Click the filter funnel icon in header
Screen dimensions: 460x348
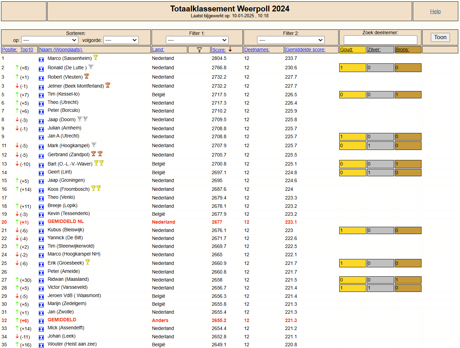(199, 50)
